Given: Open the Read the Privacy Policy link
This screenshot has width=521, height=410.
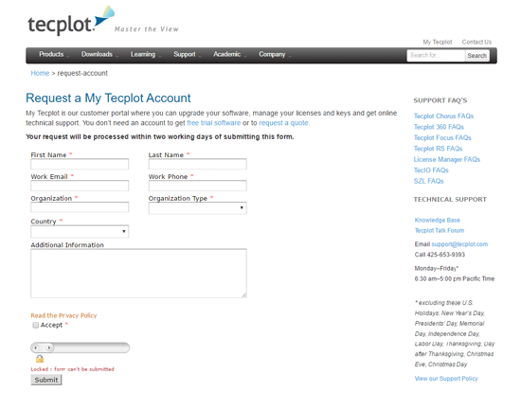Looking at the screenshot, I should pyautogui.click(x=63, y=315).
